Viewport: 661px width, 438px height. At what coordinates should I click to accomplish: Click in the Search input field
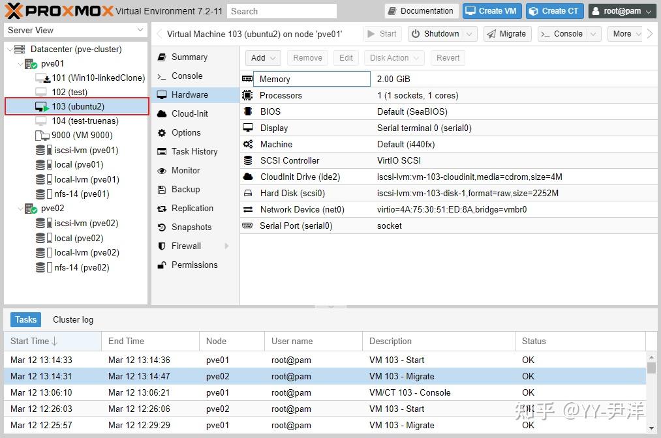tap(282, 10)
